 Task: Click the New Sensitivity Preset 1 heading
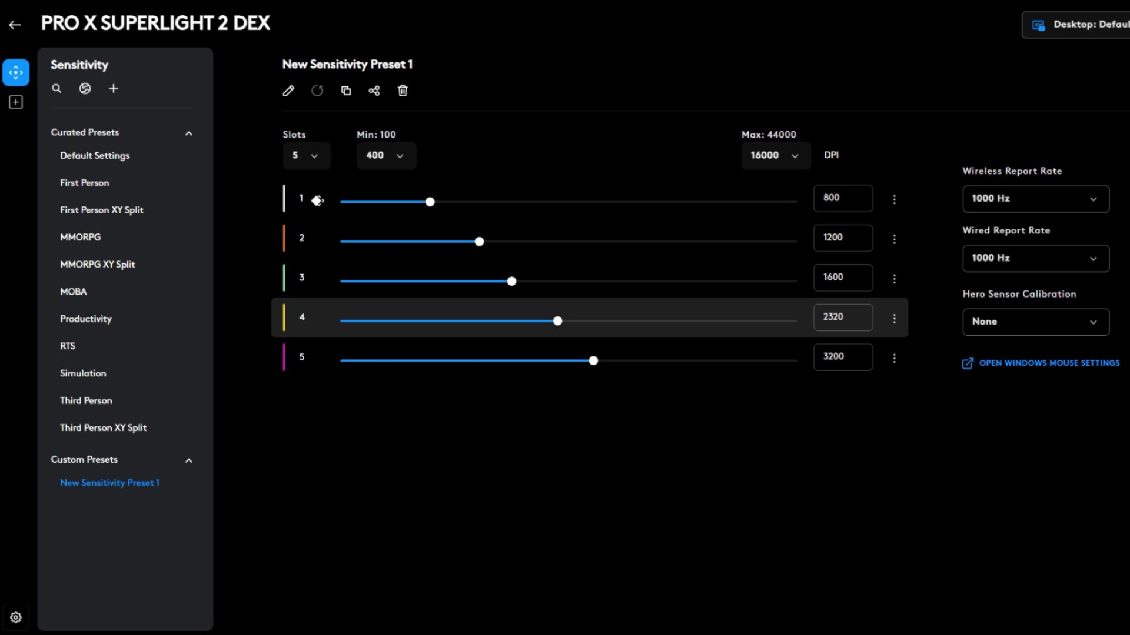click(347, 64)
